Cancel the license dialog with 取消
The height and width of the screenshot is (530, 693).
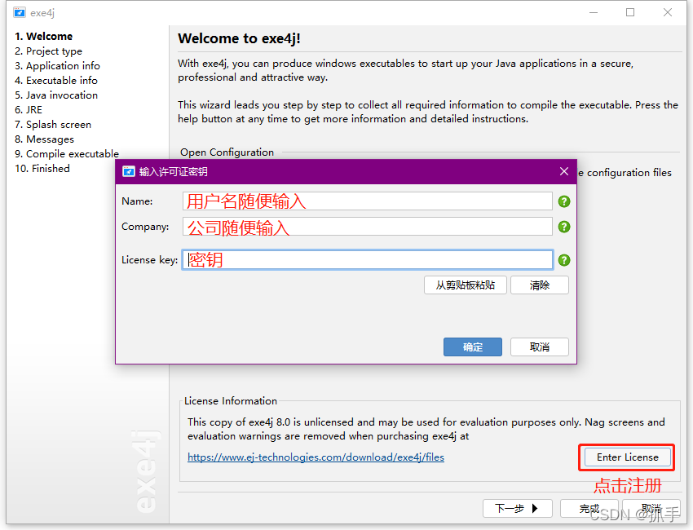point(540,347)
